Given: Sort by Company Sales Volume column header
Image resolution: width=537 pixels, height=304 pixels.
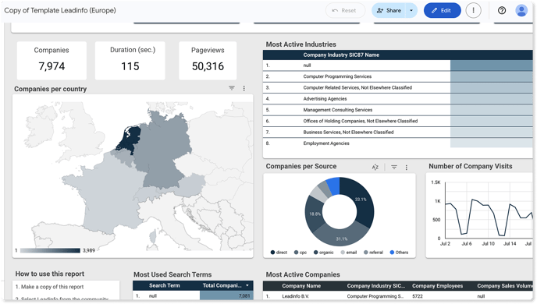Looking at the screenshot, I should (505, 286).
